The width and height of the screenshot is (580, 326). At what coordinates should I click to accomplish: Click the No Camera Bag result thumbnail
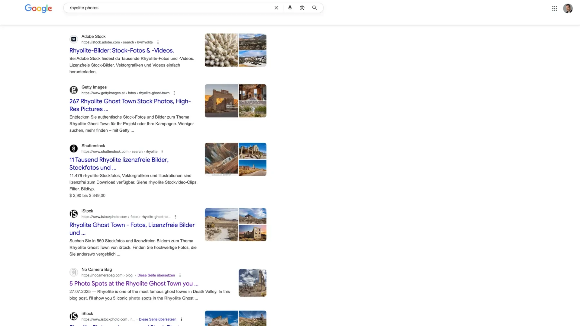click(252, 283)
